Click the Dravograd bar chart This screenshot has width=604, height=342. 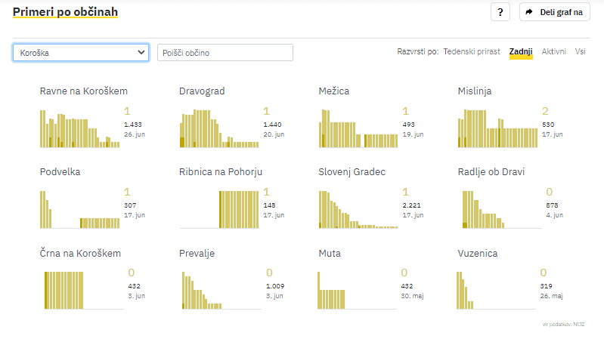click(219, 128)
